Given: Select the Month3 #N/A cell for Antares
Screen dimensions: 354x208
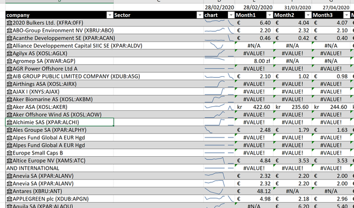Looking at the screenshot, I should point(331,192).
